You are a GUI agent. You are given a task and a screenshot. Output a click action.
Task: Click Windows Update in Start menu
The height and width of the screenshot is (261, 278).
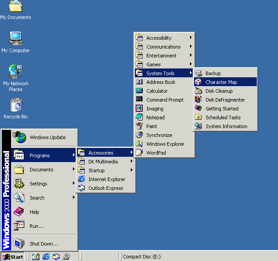click(47, 137)
